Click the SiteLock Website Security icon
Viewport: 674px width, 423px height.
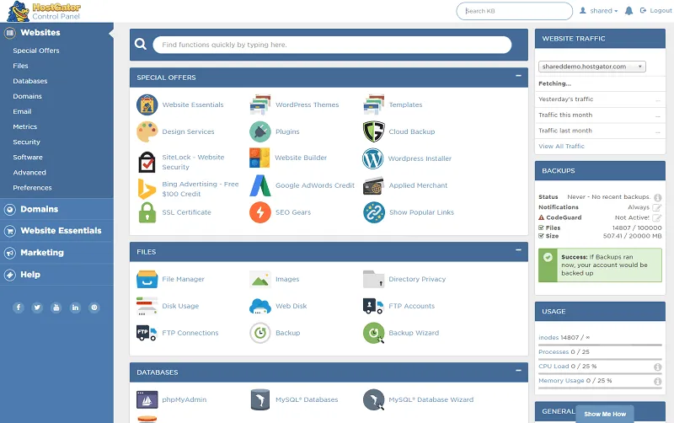[147, 162]
